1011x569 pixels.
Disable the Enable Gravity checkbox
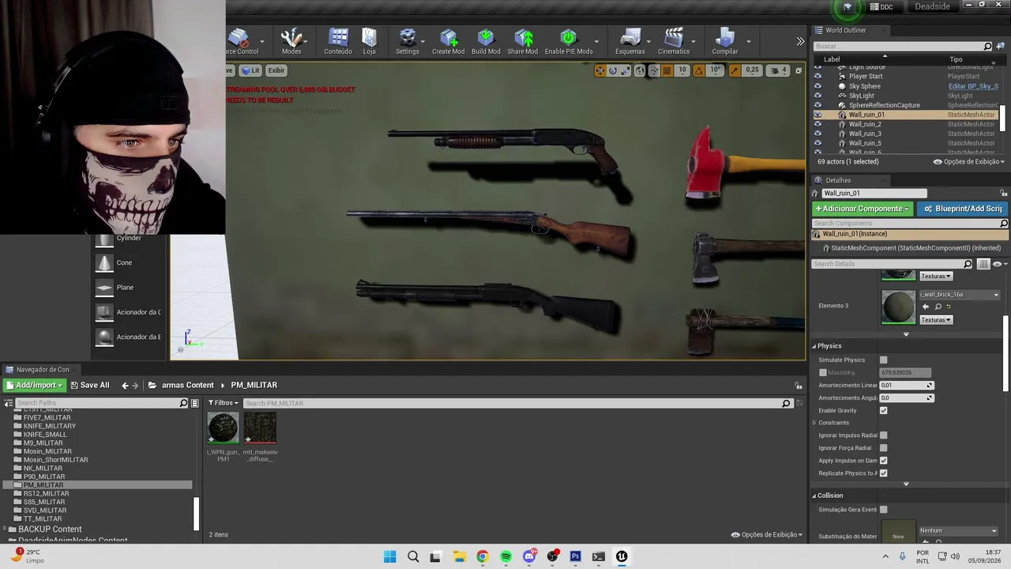(883, 410)
